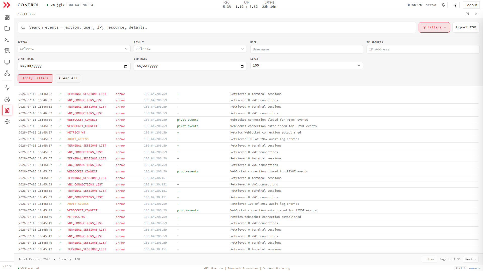This screenshot has width=483, height=271.
Task: Click Page 1 of 30 indicator
Action: click(x=450, y=259)
